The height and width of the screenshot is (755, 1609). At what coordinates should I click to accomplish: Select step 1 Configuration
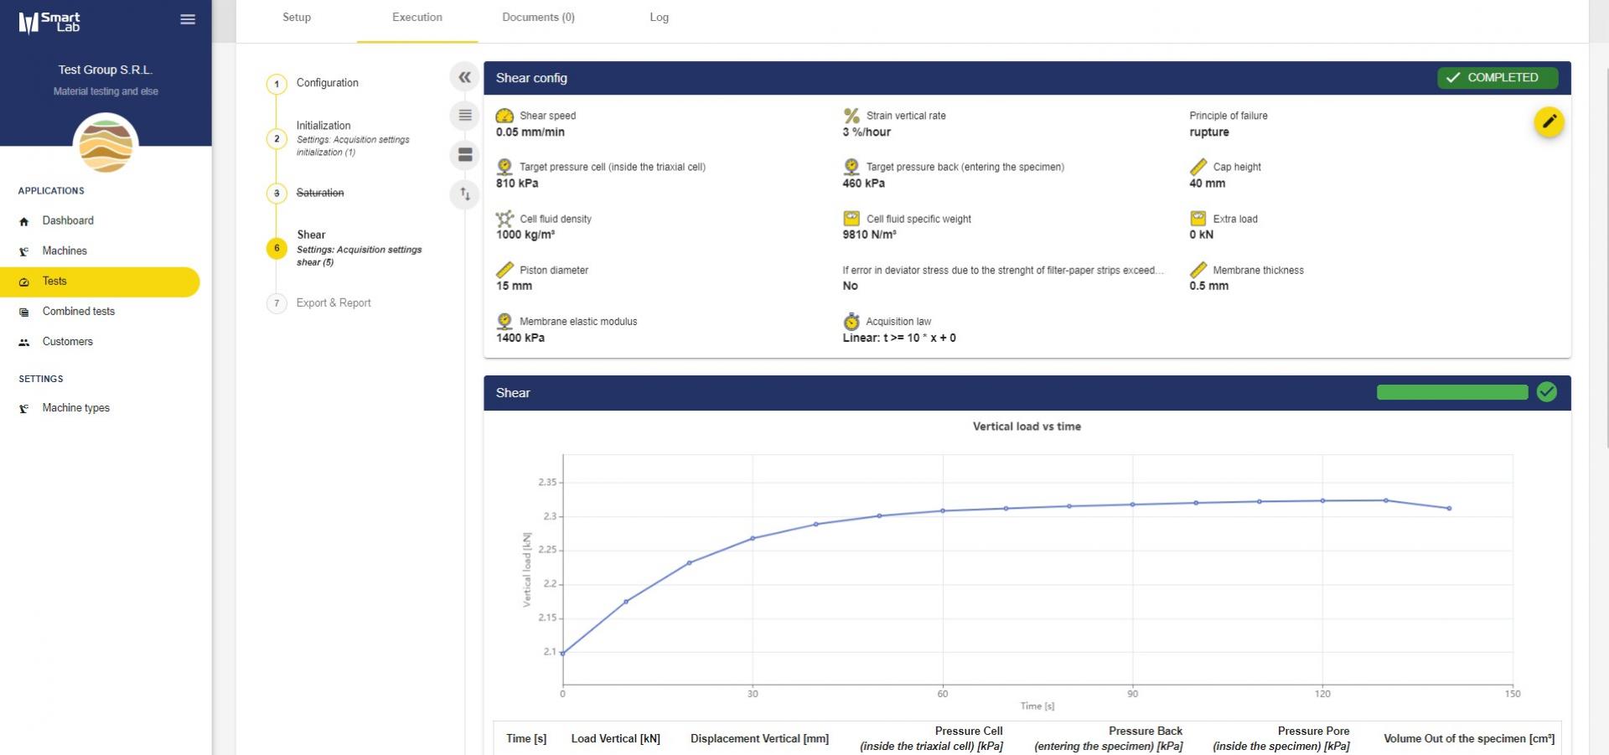coord(327,83)
